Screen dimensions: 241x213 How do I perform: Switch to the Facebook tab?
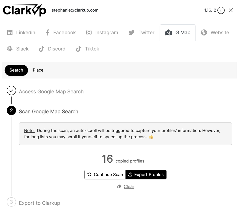click(x=61, y=33)
